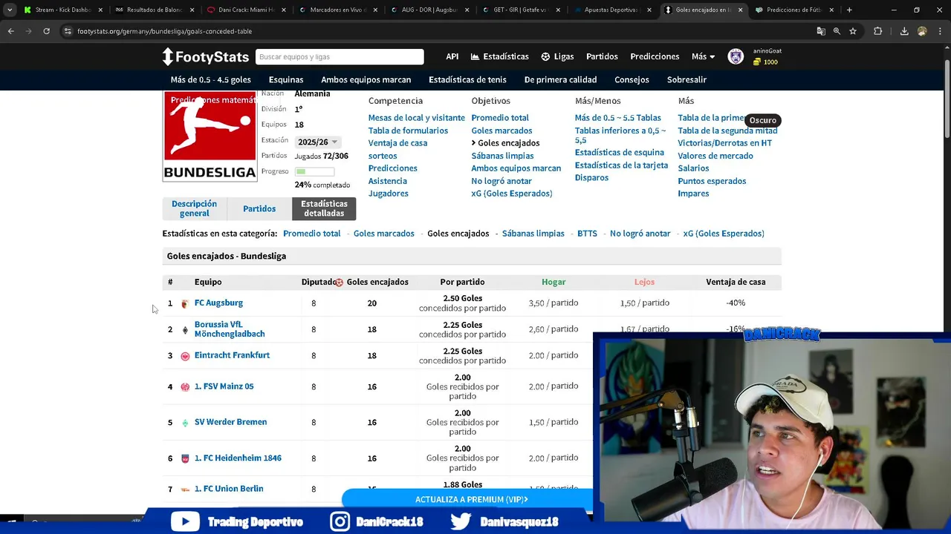
Task: Click the browser address bar URL
Action: pyautogui.click(x=165, y=31)
